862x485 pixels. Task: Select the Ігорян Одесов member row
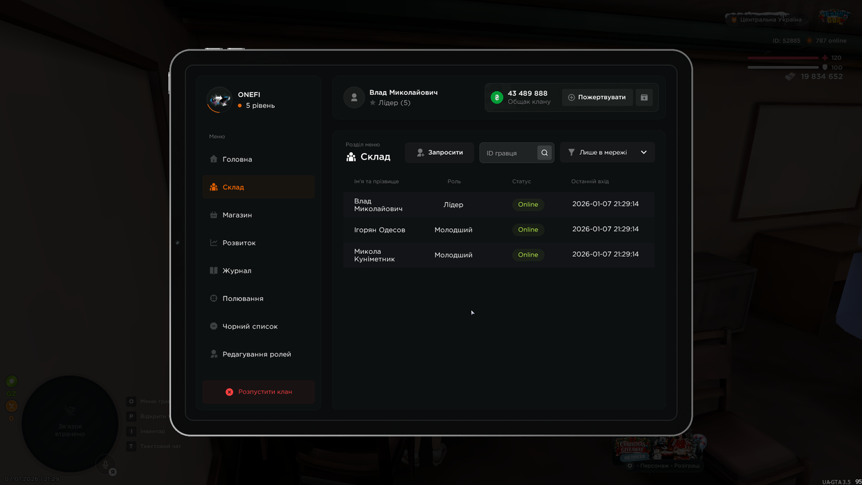pos(499,230)
